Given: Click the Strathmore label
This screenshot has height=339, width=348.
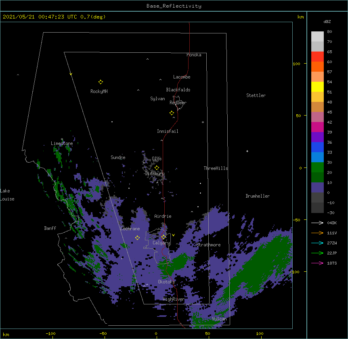Looking at the screenshot, I should (208, 245).
